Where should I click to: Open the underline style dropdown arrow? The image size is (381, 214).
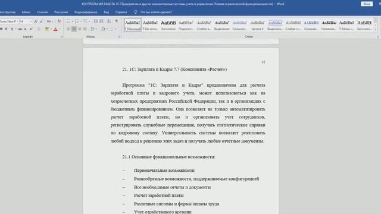click(x=16, y=29)
